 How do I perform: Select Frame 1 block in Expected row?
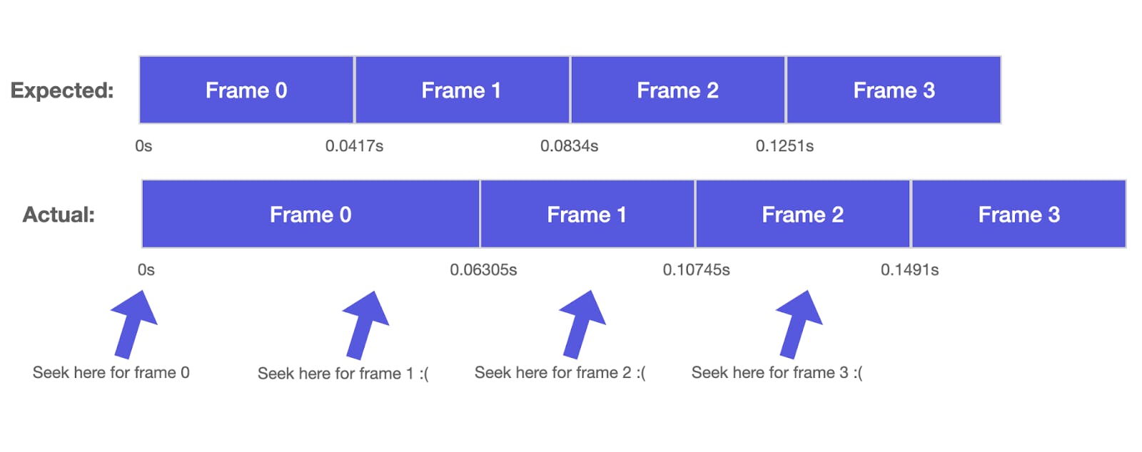463,90
